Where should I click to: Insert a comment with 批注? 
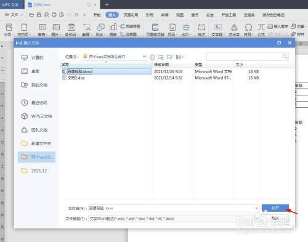pyautogui.click(x=201, y=30)
